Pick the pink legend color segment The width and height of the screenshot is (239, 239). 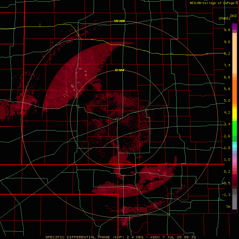tap(234, 161)
